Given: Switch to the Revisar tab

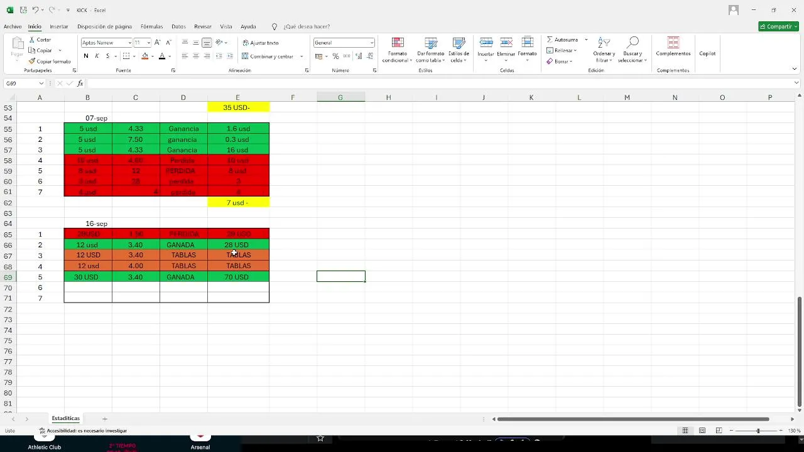Looking at the screenshot, I should coord(203,26).
